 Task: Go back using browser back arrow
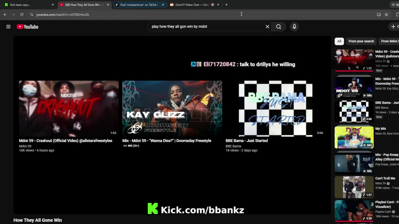tap(5, 15)
